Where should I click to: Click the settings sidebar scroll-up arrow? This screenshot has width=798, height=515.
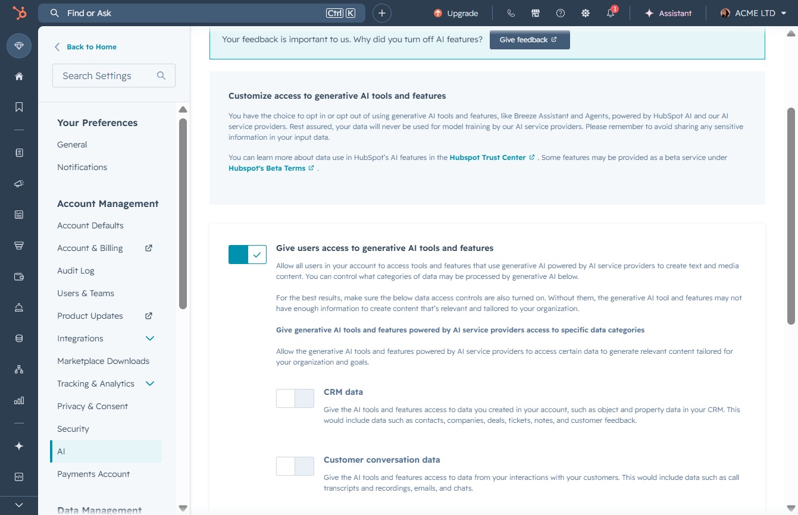(x=183, y=109)
